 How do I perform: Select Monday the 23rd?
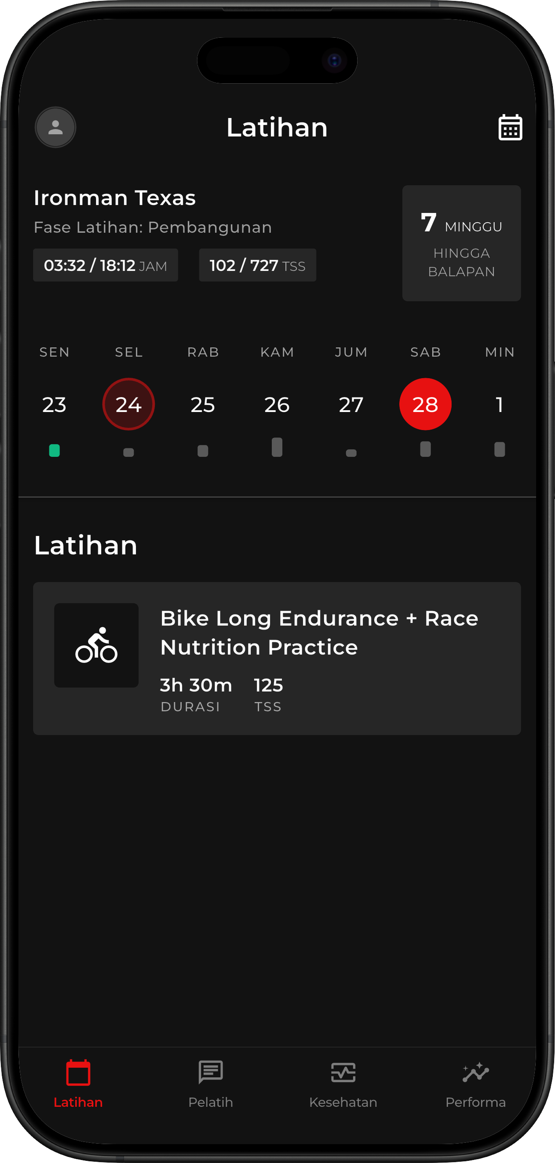pos(54,405)
